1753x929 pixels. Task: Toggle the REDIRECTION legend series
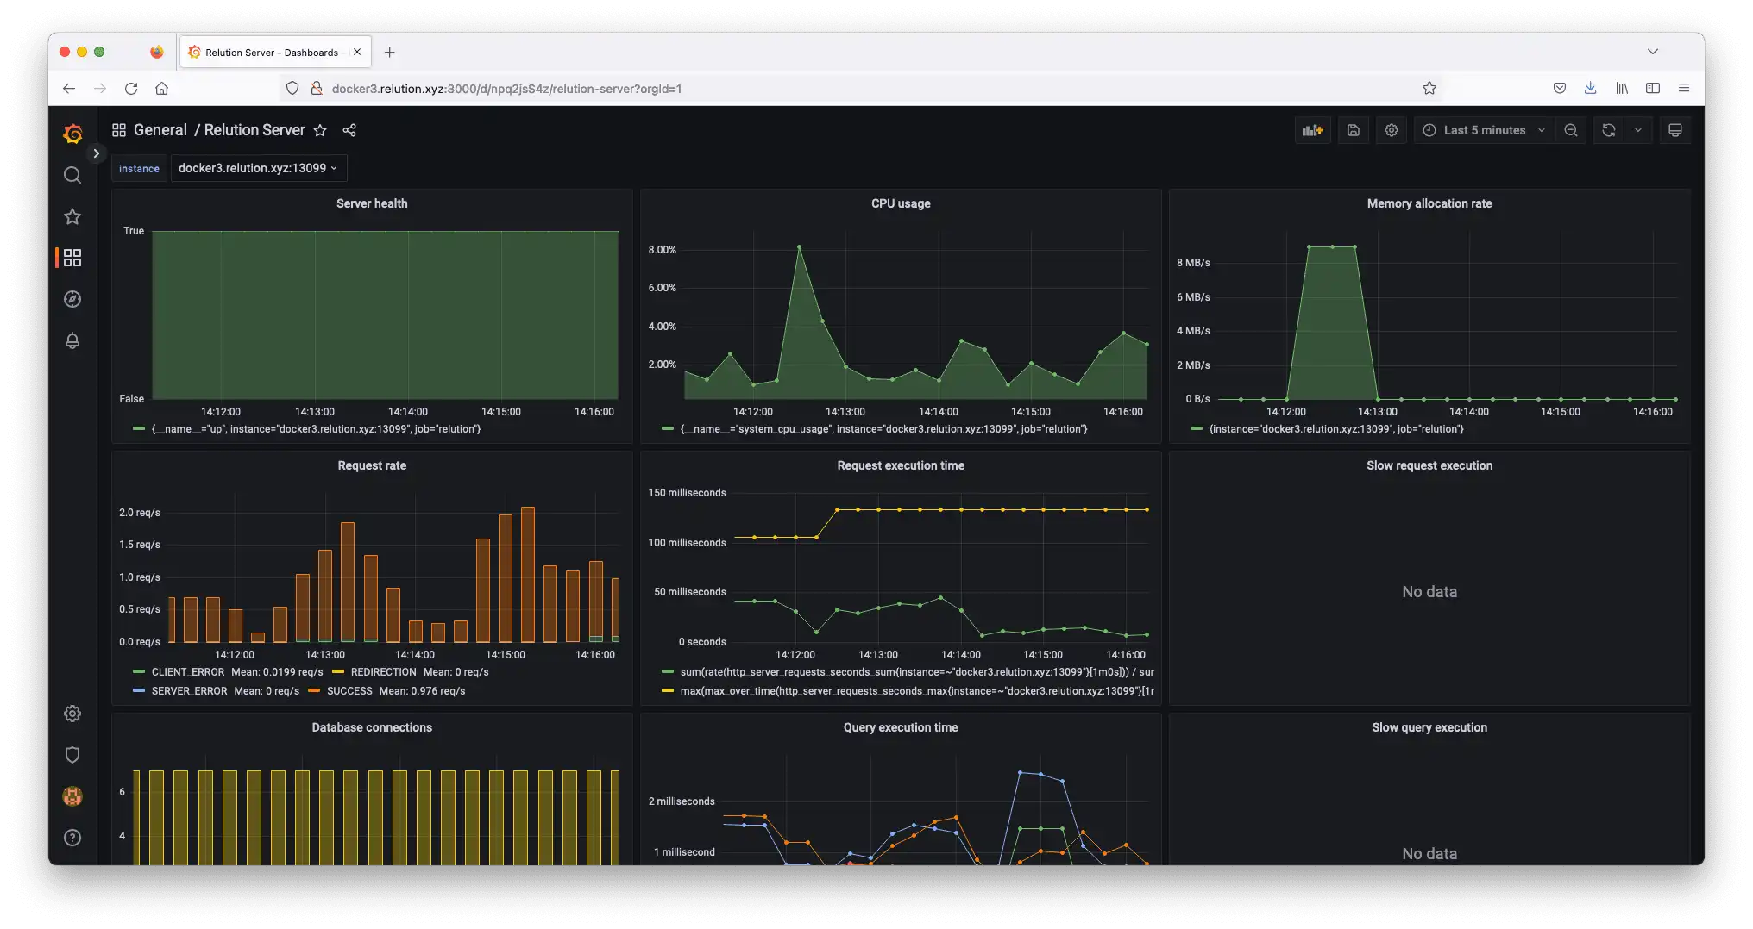[x=383, y=672]
